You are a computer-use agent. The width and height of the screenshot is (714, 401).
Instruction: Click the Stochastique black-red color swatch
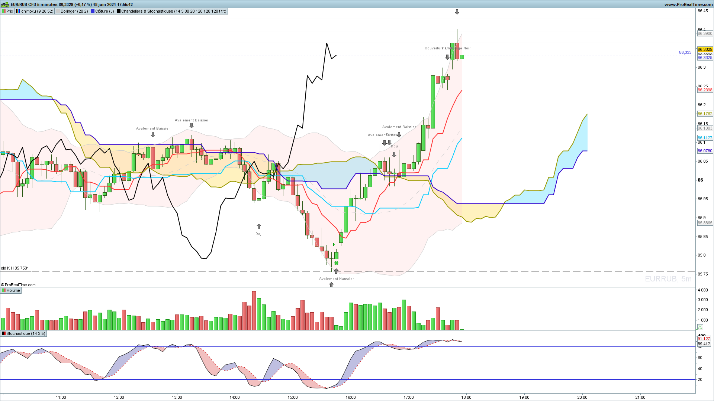coord(4,333)
